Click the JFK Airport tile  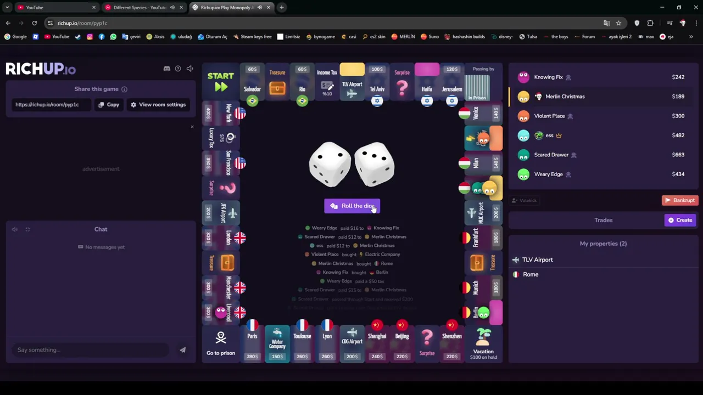point(221,213)
